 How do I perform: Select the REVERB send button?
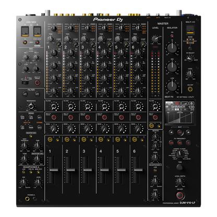[x=31, y=127]
